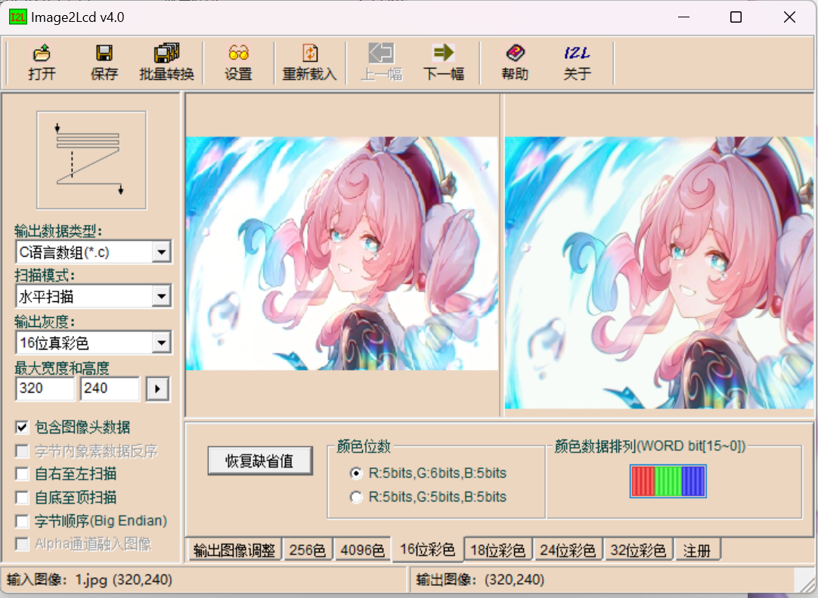This screenshot has height=598, width=818.
Task: Click the input image preview
Action: [x=342, y=253]
